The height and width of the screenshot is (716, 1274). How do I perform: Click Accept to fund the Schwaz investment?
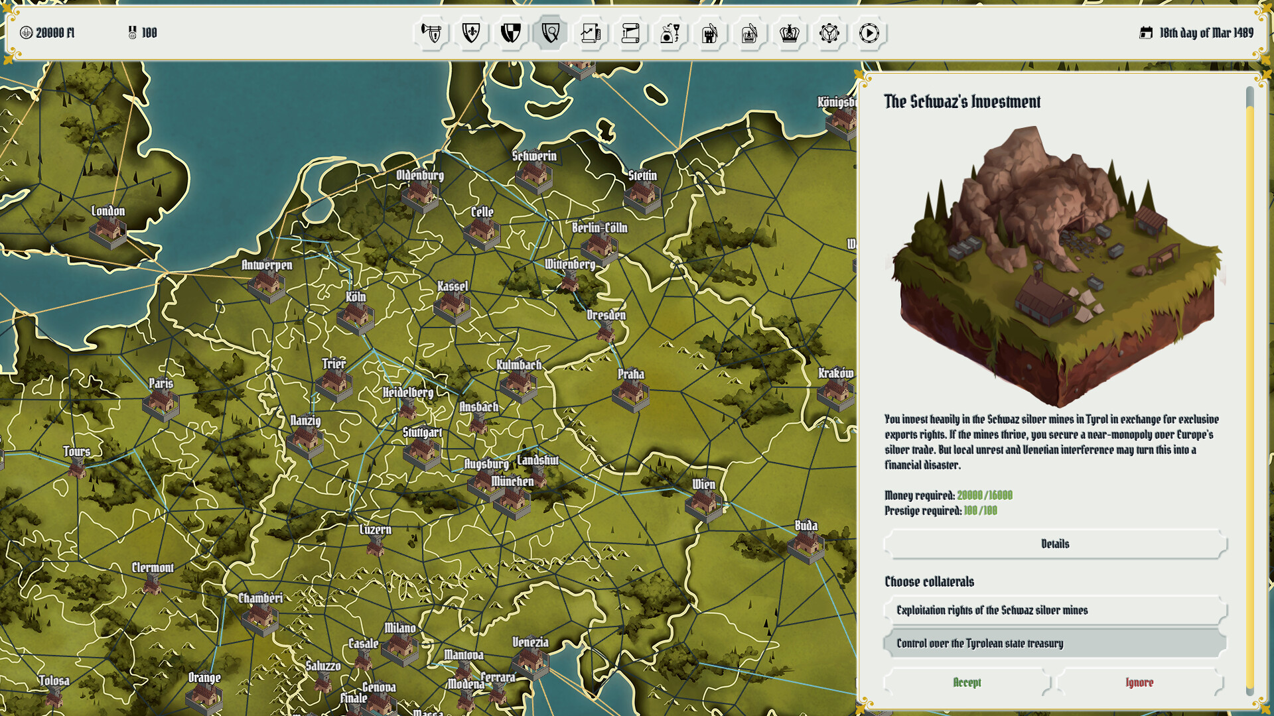point(967,682)
